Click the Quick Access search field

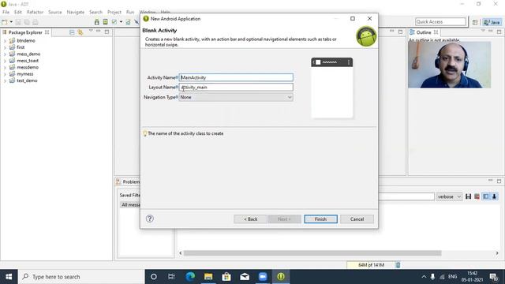[x=440, y=21]
